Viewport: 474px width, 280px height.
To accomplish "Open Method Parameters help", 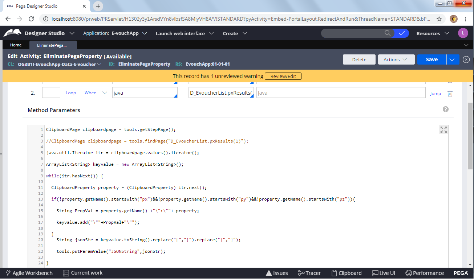I will point(445,109).
